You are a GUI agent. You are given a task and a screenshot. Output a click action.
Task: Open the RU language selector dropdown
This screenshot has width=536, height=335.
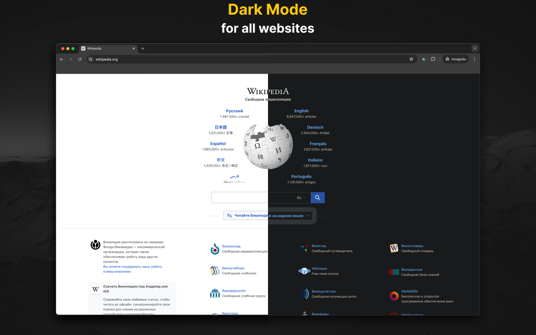(x=300, y=197)
